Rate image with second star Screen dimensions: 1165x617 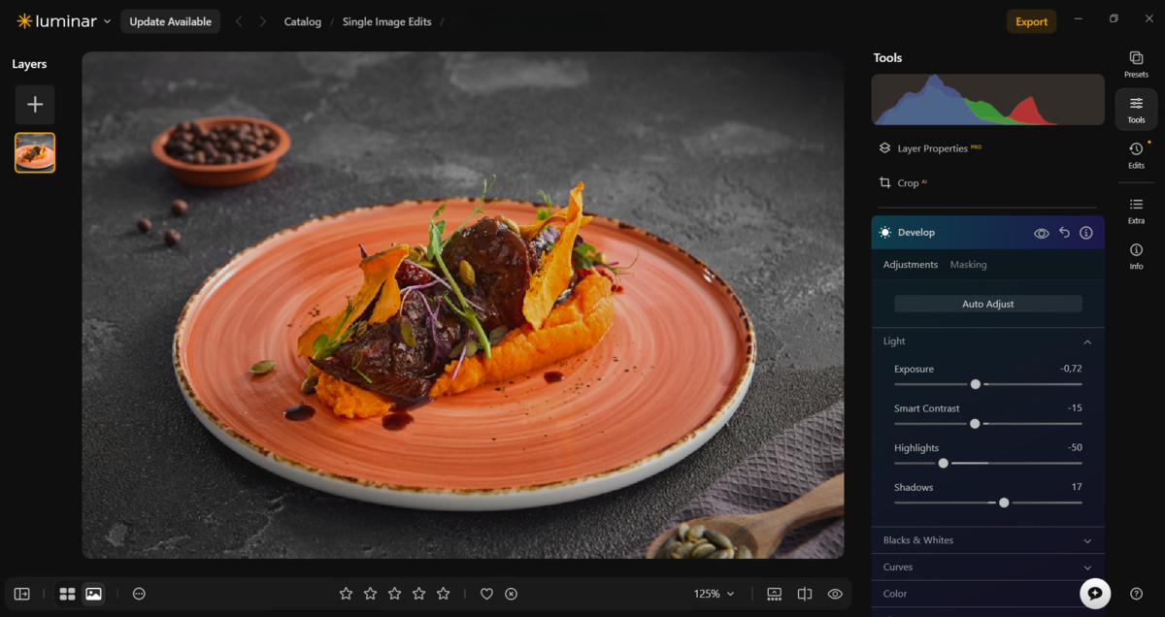370,594
